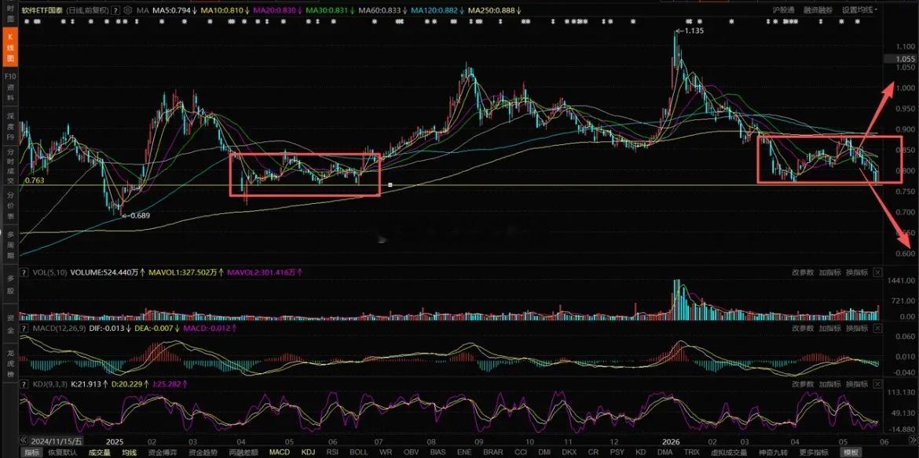This screenshot has height=458, width=919.
Task: Select the 资金博弈 indicator
Action: (163, 453)
